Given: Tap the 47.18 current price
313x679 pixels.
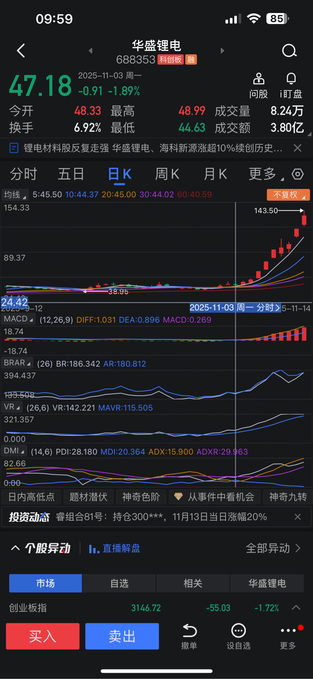Looking at the screenshot, I should [x=40, y=86].
